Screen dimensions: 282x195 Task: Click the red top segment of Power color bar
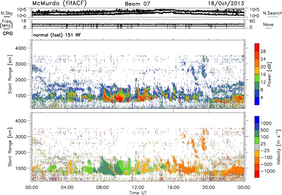[x=257, y=47]
